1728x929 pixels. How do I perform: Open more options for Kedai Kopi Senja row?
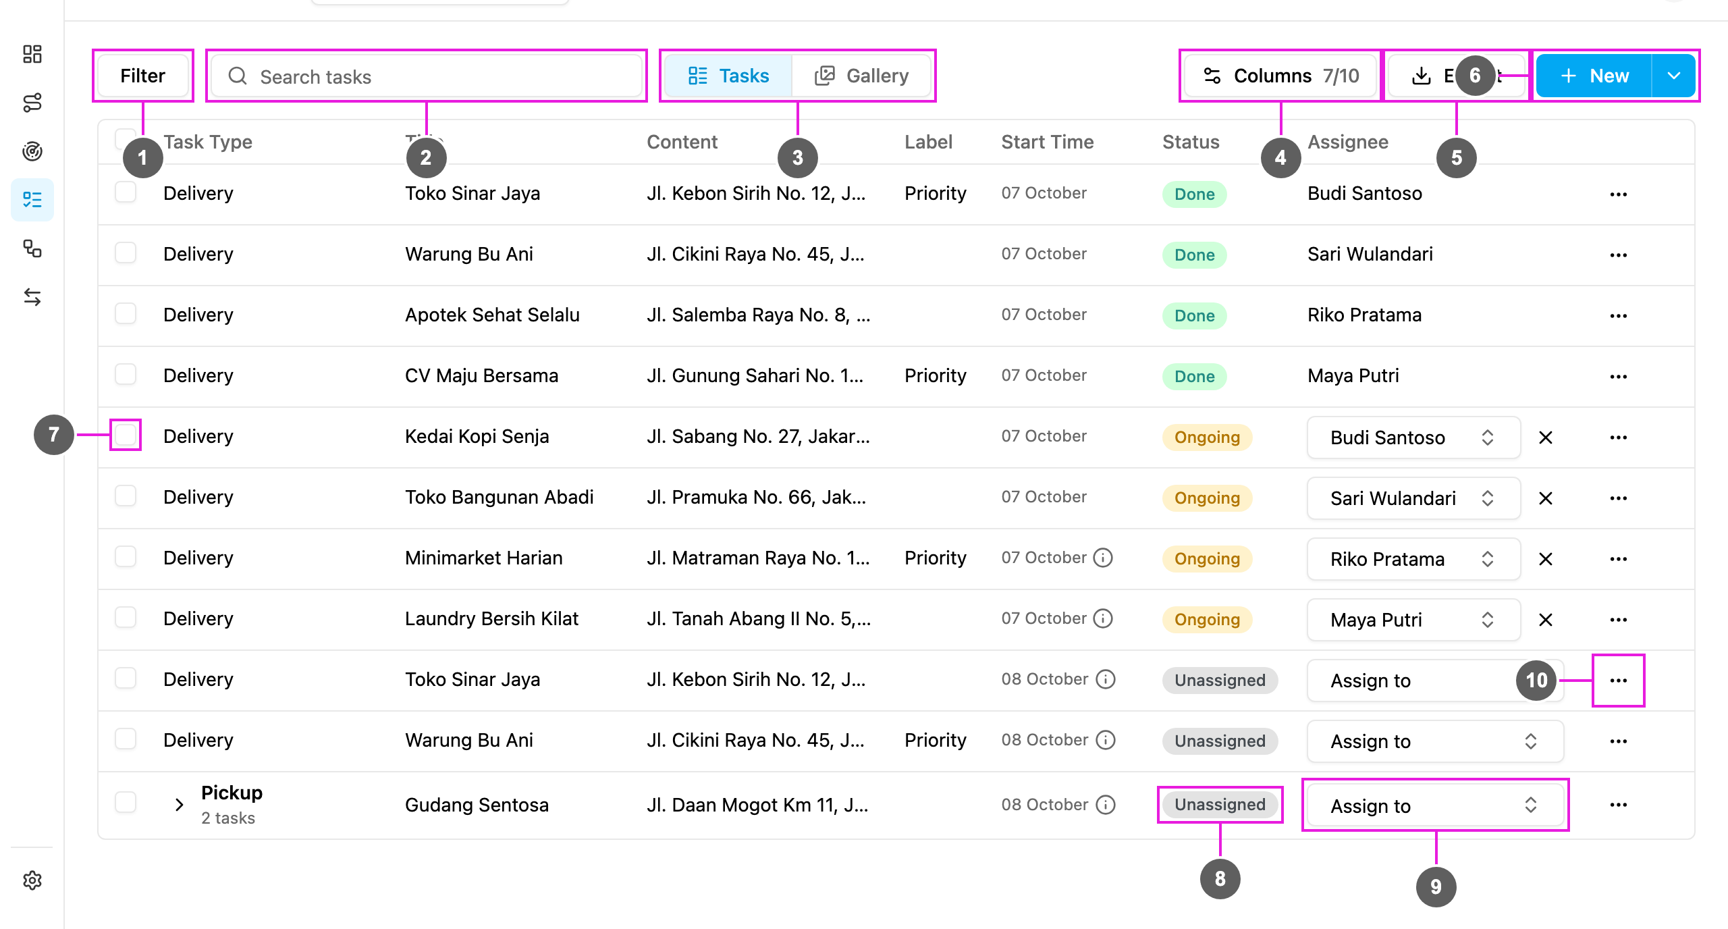1618,437
